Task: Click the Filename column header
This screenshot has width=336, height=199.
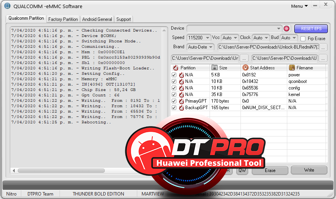Action: coord(307,68)
